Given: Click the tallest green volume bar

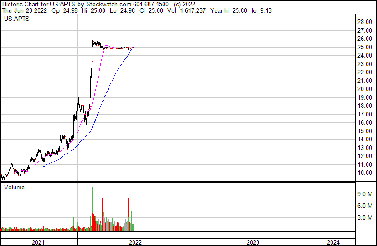Looking at the screenshot, I should tap(92, 208).
